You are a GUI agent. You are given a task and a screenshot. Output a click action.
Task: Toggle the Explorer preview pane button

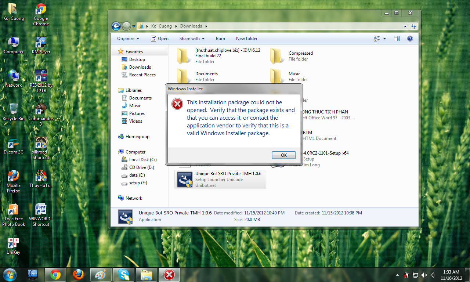pyautogui.click(x=397, y=39)
